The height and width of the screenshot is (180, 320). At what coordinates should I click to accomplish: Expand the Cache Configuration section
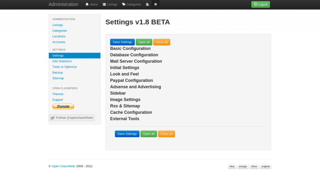131,112
